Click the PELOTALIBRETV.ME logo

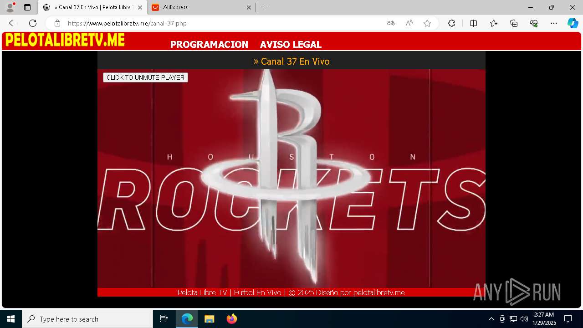[x=65, y=41]
